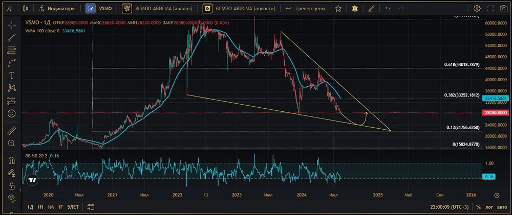Toggle auto scale авто
The height and width of the screenshot is (215, 512).
[502, 207]
